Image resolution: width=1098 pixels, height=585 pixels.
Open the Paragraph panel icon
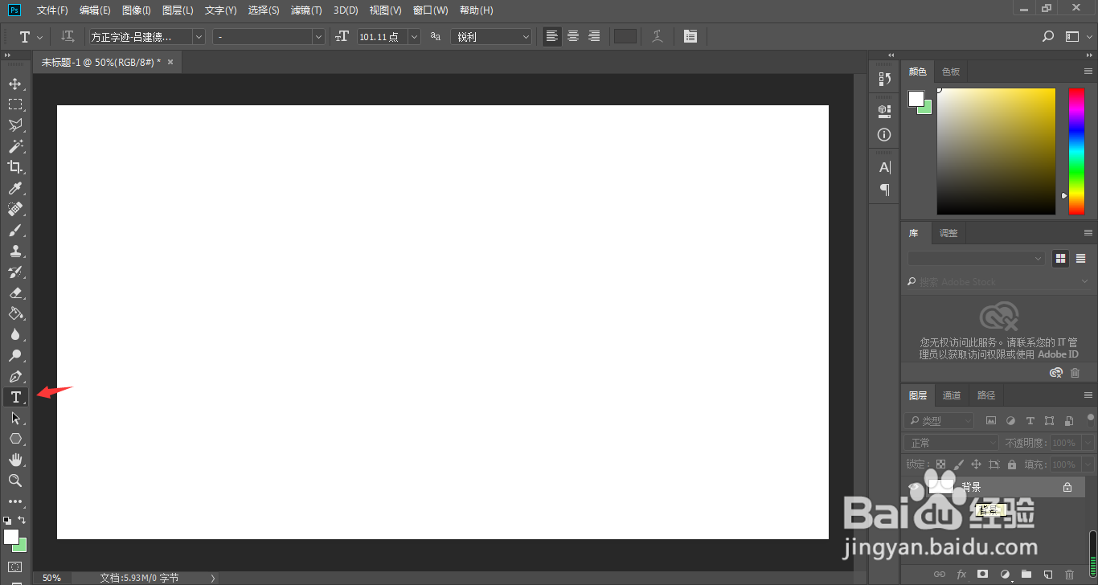[885, 190]
